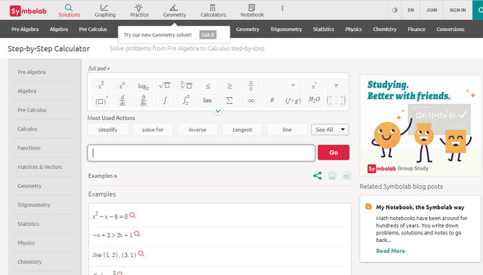Choose the tangent action
This screenshot has width=483, height=275.
tap(242, 130)
